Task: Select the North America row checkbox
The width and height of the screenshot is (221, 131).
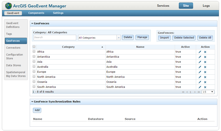Action: pos(34,77)
